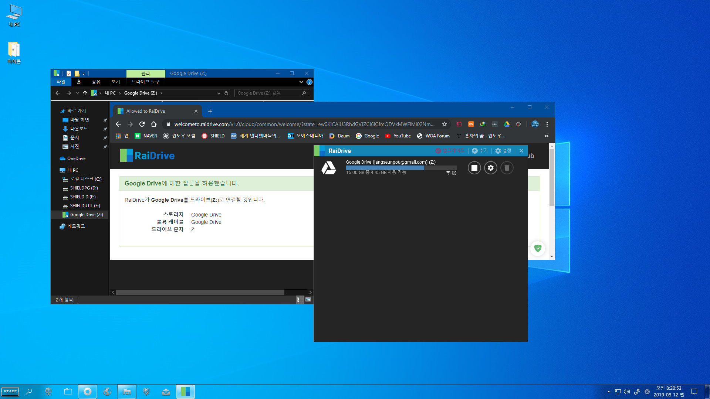Viewport: 710px width, 399px height.
Task: Reload the page in Chrome
Action: (x=142, y=124)
